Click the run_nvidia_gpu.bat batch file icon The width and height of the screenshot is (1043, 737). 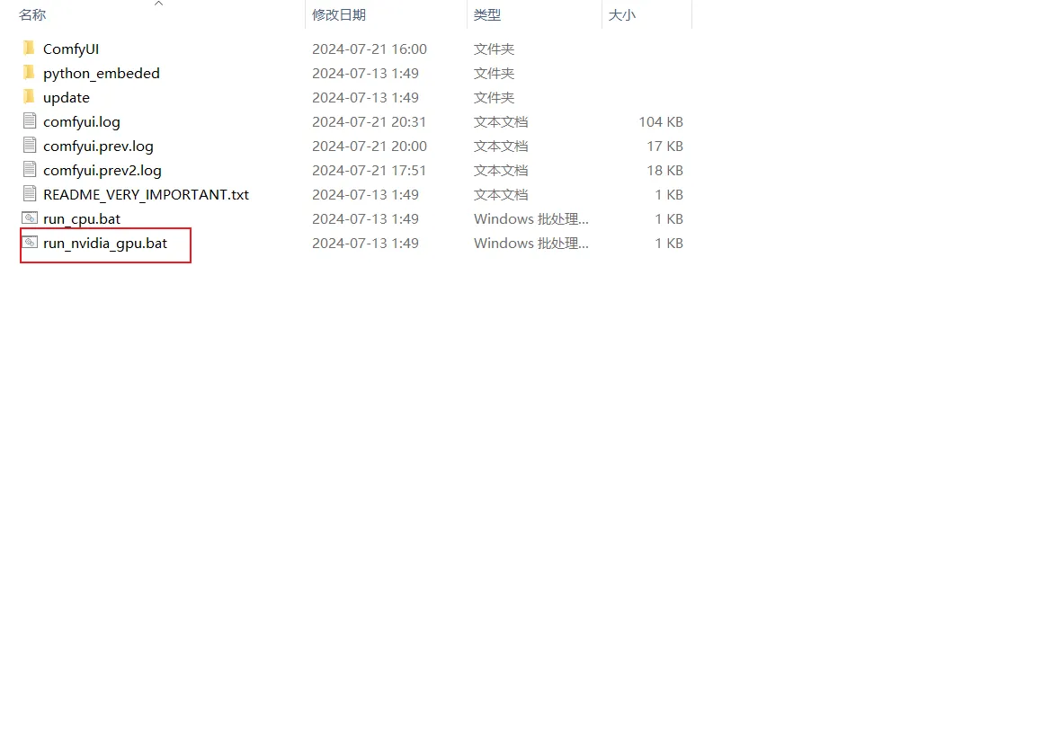pyautogui.click(x=30, y=242)
